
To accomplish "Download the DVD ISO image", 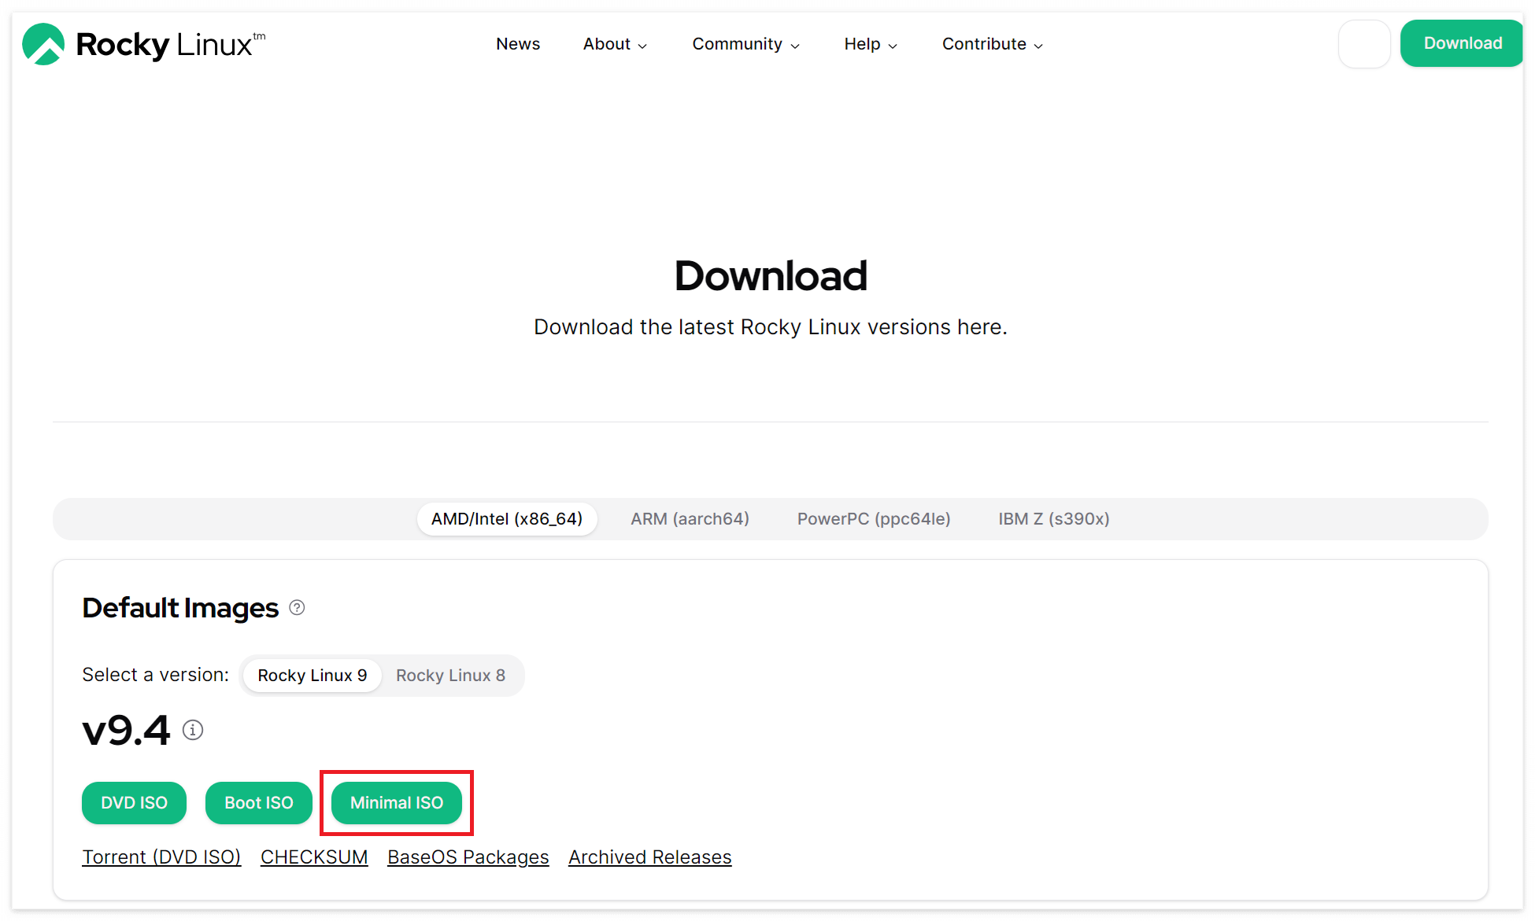I will point(134,803).
